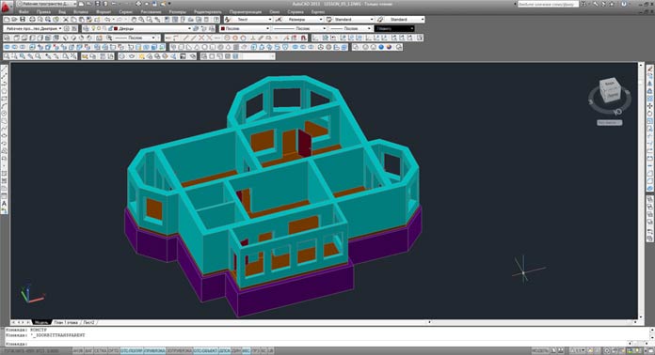Click the keyword search field in title bar
The width and height of the screenshot is (655, 355).
tap(548, 4)
